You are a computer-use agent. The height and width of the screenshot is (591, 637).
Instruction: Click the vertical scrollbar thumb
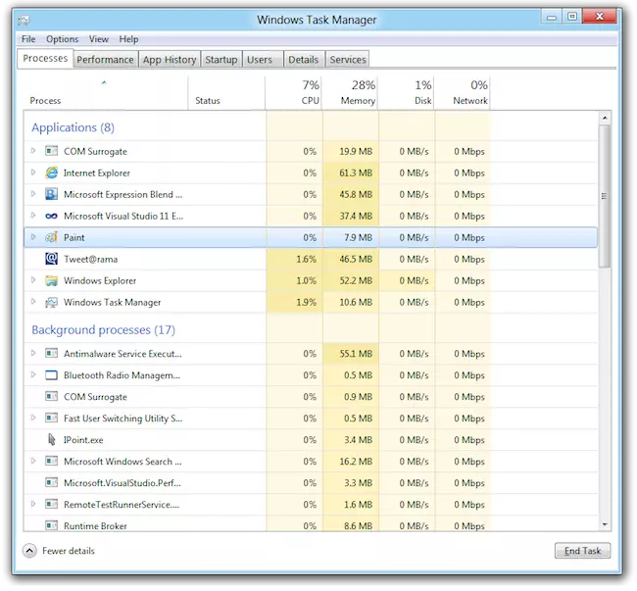[x=604, y=196]
